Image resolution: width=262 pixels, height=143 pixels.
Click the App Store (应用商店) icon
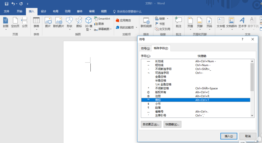click(123, 20)
